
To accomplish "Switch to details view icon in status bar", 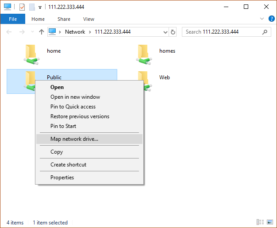I will [x=260, y=222].
